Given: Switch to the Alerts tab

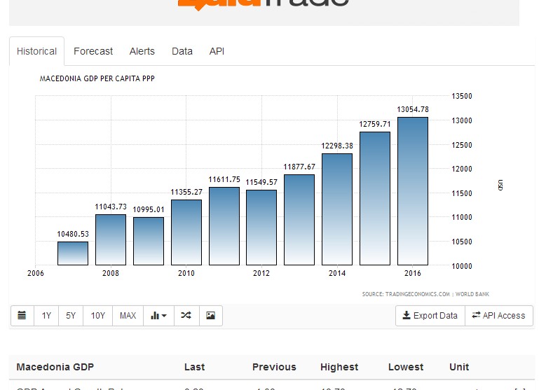Looking at the screenshot, I should [142, 51].
